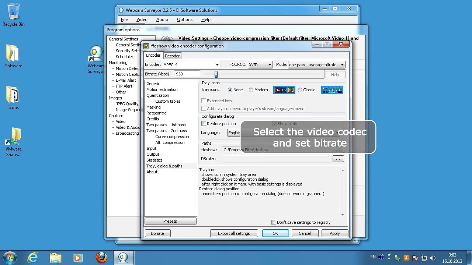Enable the Restore position checkbox
The width and height of the screenshot is (472, 265).
click(x=204, y=124)
